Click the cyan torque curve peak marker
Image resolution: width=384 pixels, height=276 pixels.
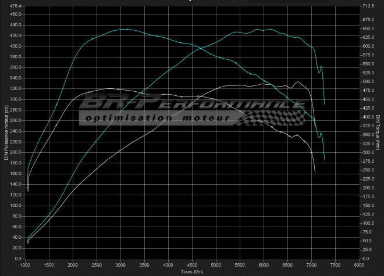[127, 29]
